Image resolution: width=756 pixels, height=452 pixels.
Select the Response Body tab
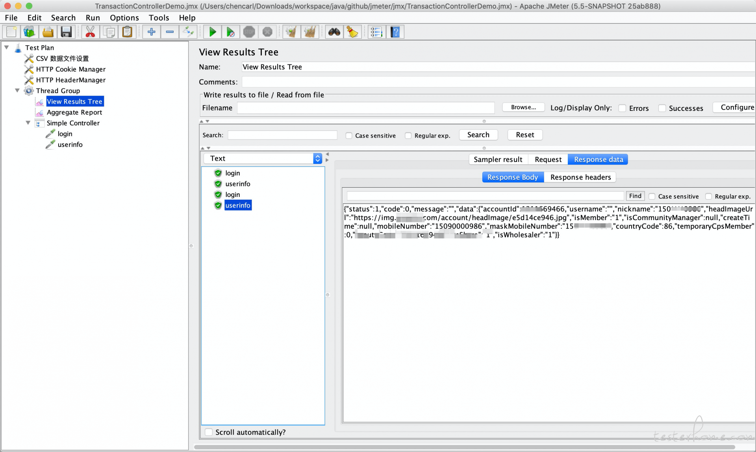[513, 177]
